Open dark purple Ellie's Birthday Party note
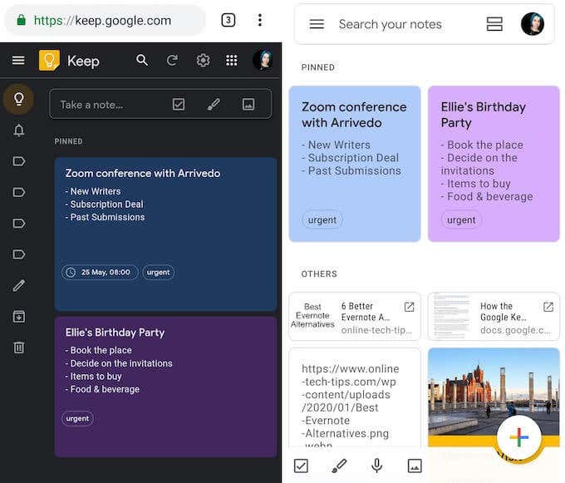Screen dimensions: 565x483 coord(165,387)
